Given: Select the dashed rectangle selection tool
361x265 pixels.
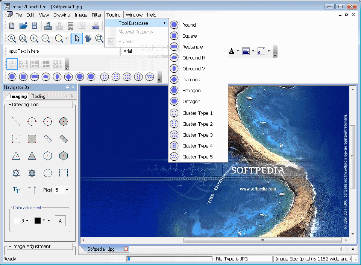Looking at the screenshot, I should (63, 173).
